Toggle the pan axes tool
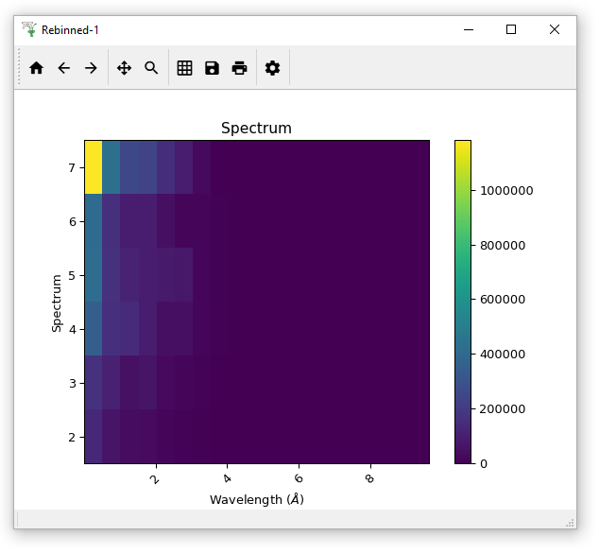 point(124,68)
